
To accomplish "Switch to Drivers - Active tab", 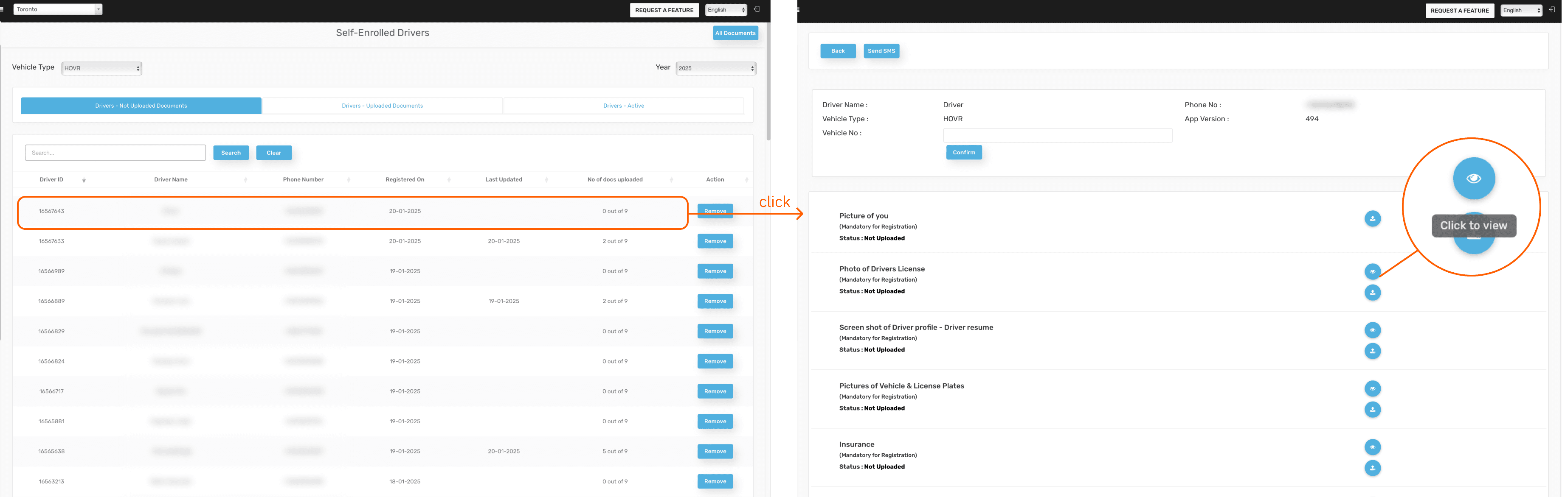I will (623, 106).
